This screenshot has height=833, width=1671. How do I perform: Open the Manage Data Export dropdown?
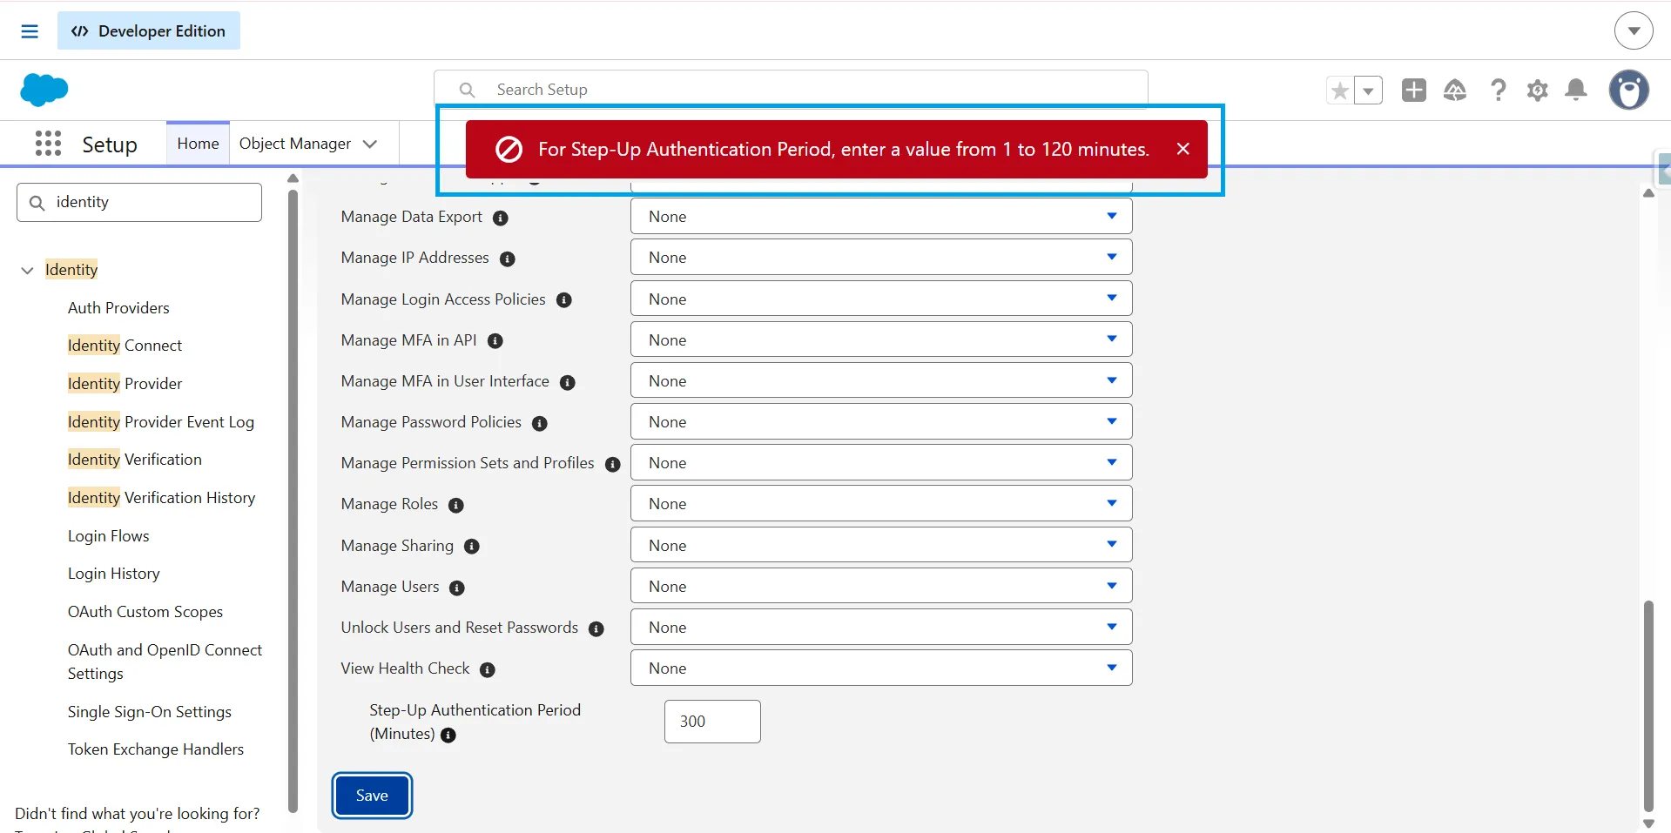[881, 216]
